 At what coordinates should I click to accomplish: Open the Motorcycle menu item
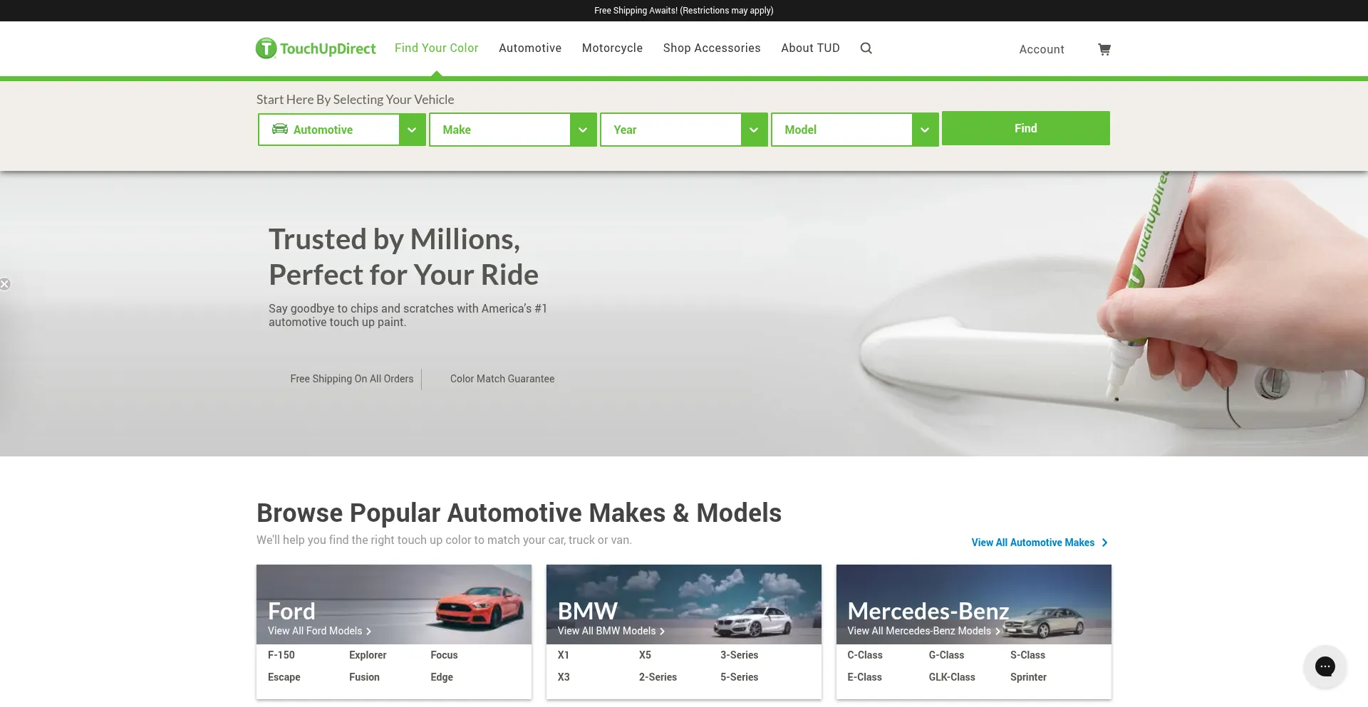point(612,48)
